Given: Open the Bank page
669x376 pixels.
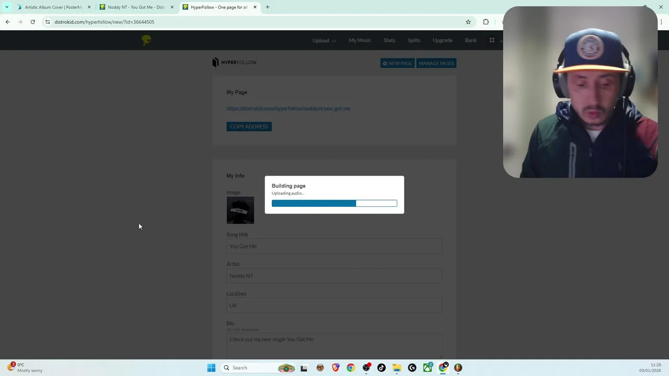Looking at the screenshot, I should pyautogui.click(x=471, y=40).
